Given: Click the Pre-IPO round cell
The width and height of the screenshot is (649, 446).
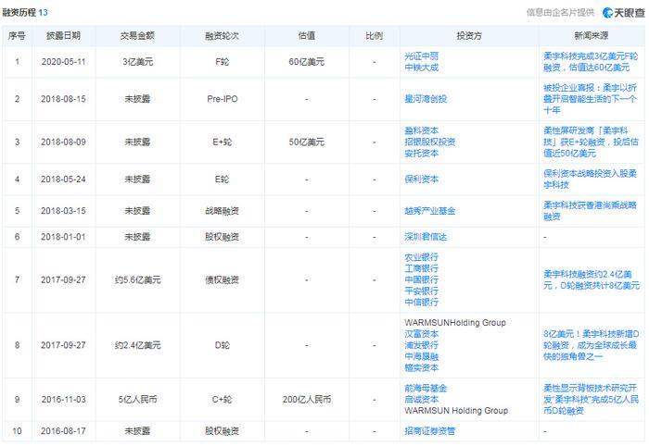Looking at the screenshot, I should [222, 99].
